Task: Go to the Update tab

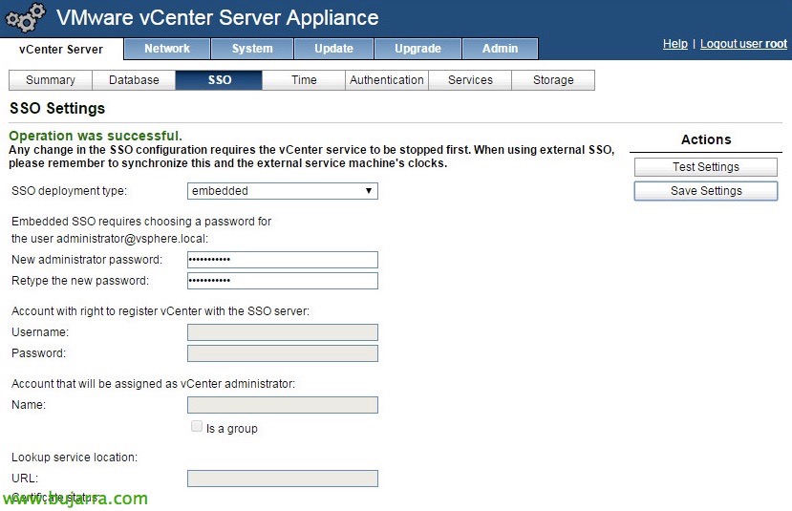Action: 333,49
